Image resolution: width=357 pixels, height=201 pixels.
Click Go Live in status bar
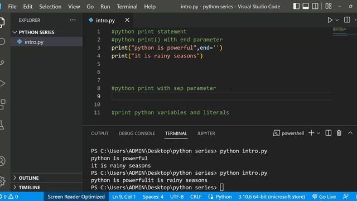[324, 197]
